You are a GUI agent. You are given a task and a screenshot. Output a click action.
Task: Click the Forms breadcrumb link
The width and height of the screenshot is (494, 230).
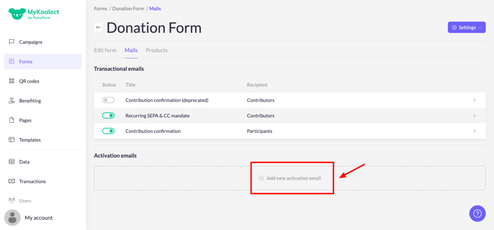(x=100, y=9)
